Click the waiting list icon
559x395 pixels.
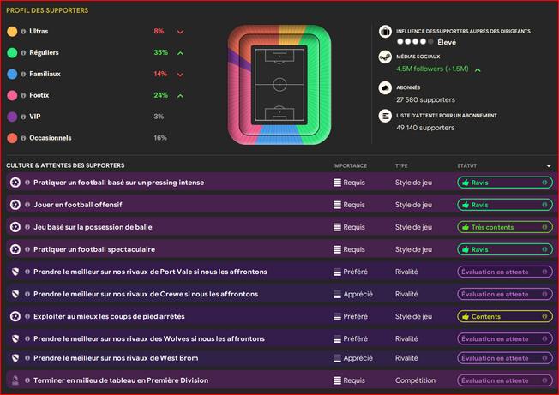[x=385, y=116]
